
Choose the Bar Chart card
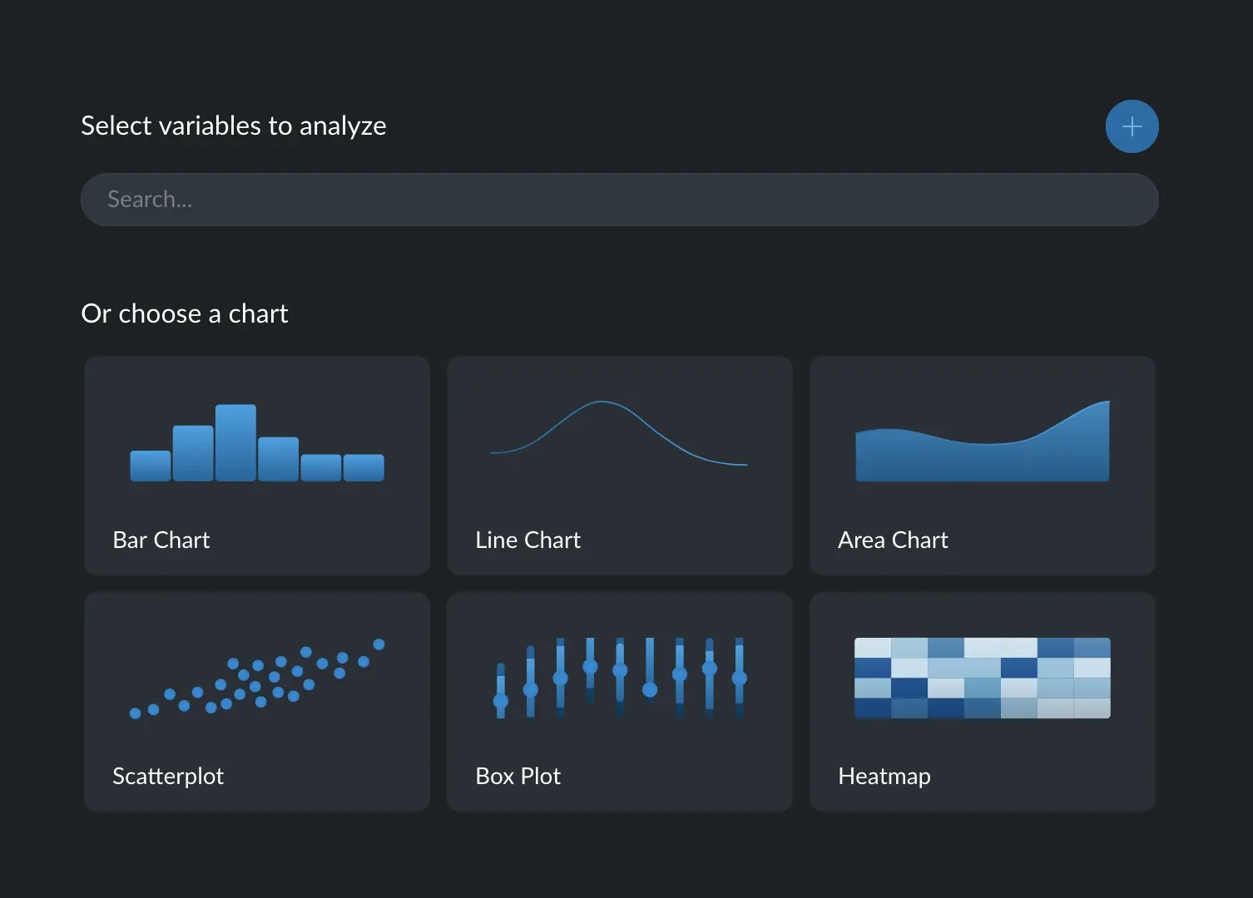click(256, 466)
